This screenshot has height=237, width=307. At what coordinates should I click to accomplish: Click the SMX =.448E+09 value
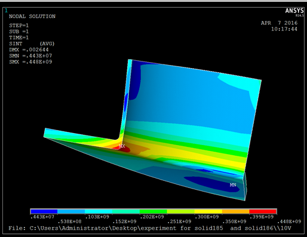(x=30, y=62)
